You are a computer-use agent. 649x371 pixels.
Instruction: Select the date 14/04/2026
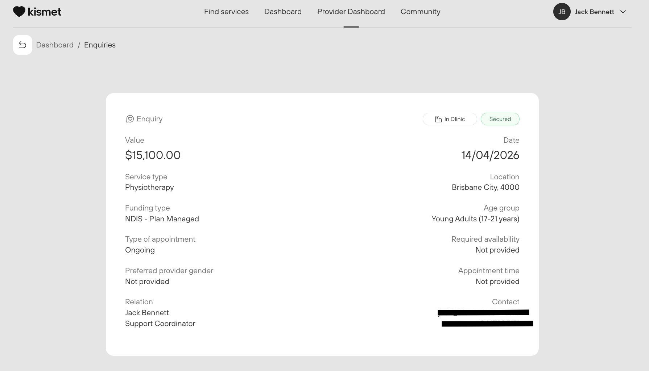[490, 155]
